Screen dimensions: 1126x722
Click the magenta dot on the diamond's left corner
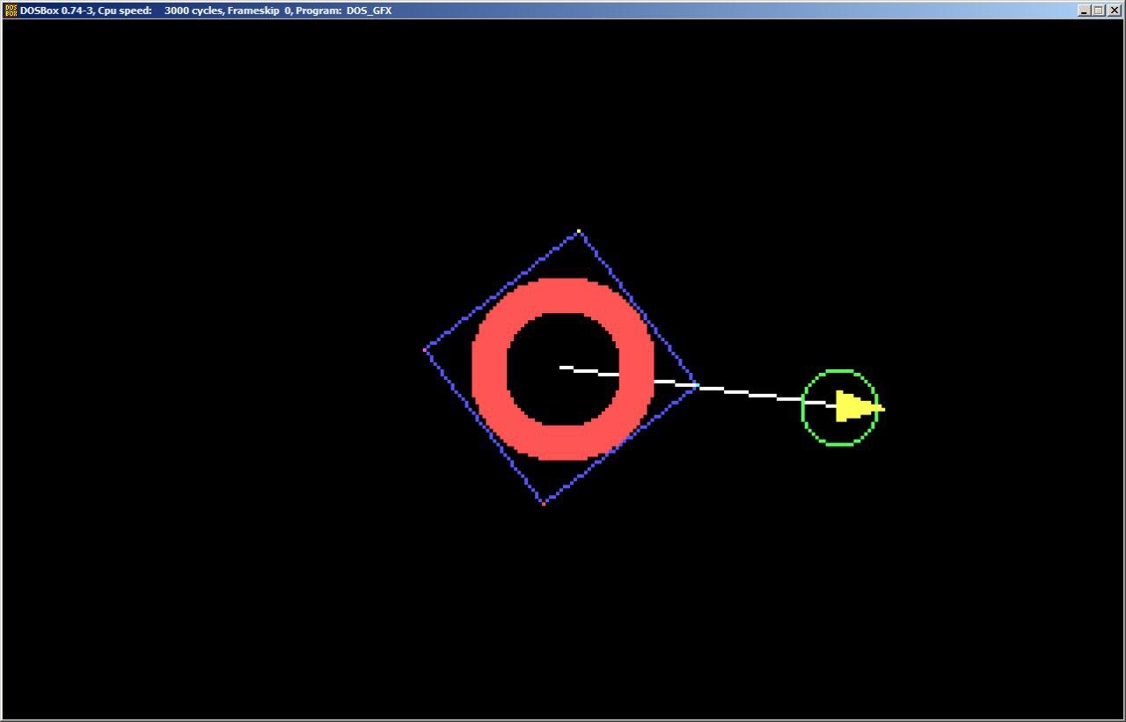coord(427,349)
